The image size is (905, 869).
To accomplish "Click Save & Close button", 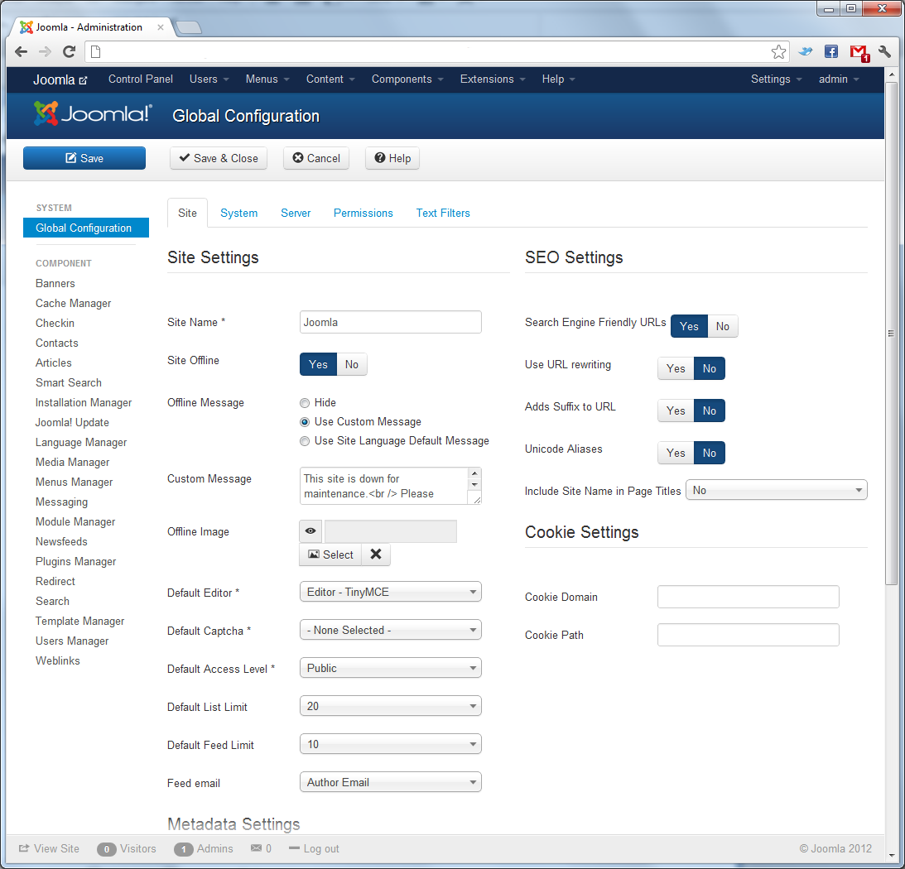I will [x=219, y=158].
